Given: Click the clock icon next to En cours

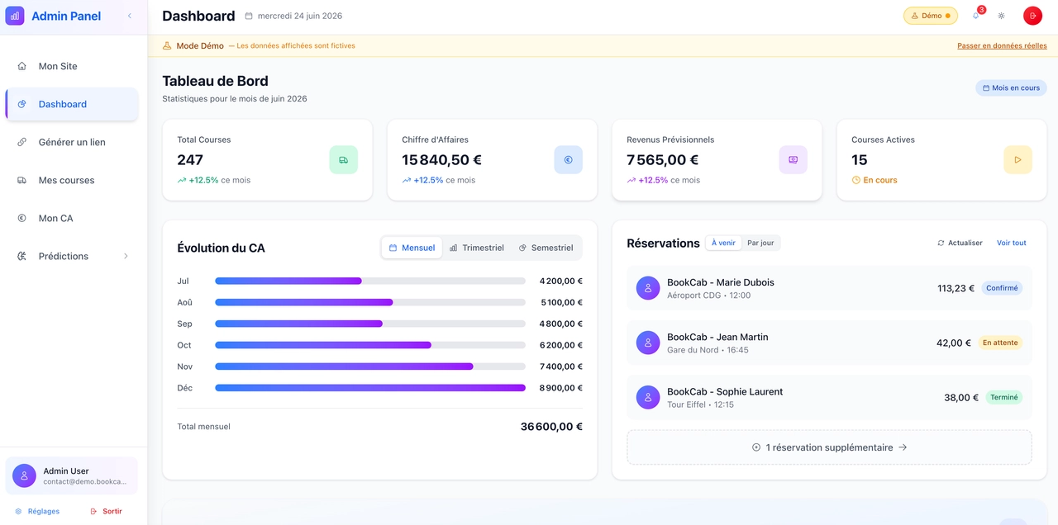Looking at the screenshot, I should 856,180.
